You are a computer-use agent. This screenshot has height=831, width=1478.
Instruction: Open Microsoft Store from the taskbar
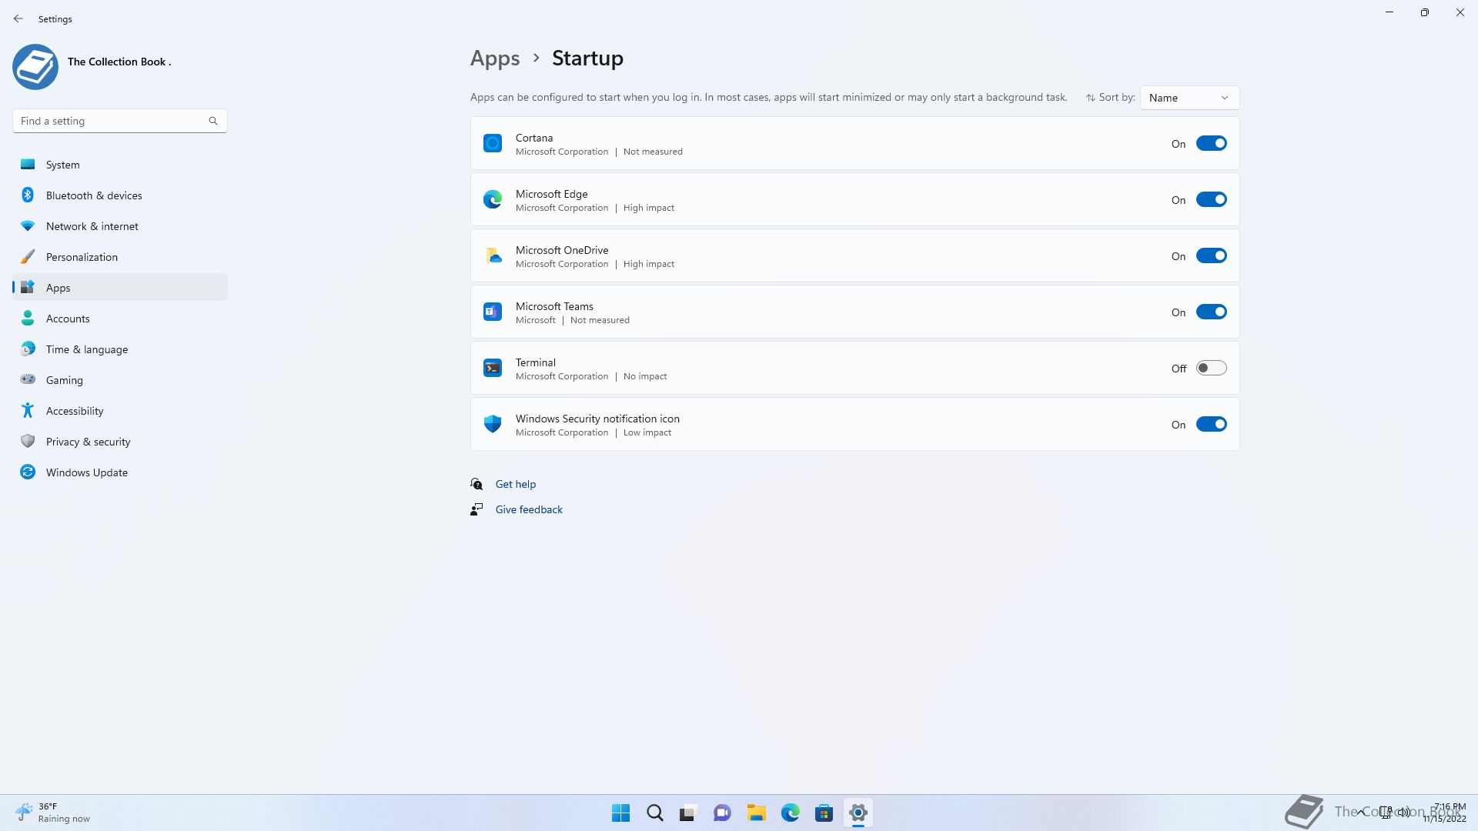pyautogui.click(x=824, y=813)
